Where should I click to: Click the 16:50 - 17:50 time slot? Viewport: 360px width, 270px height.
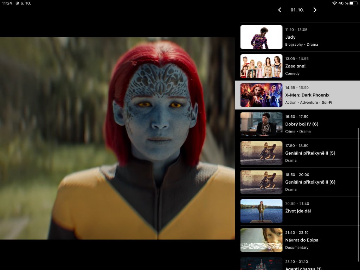coord(297,117)
